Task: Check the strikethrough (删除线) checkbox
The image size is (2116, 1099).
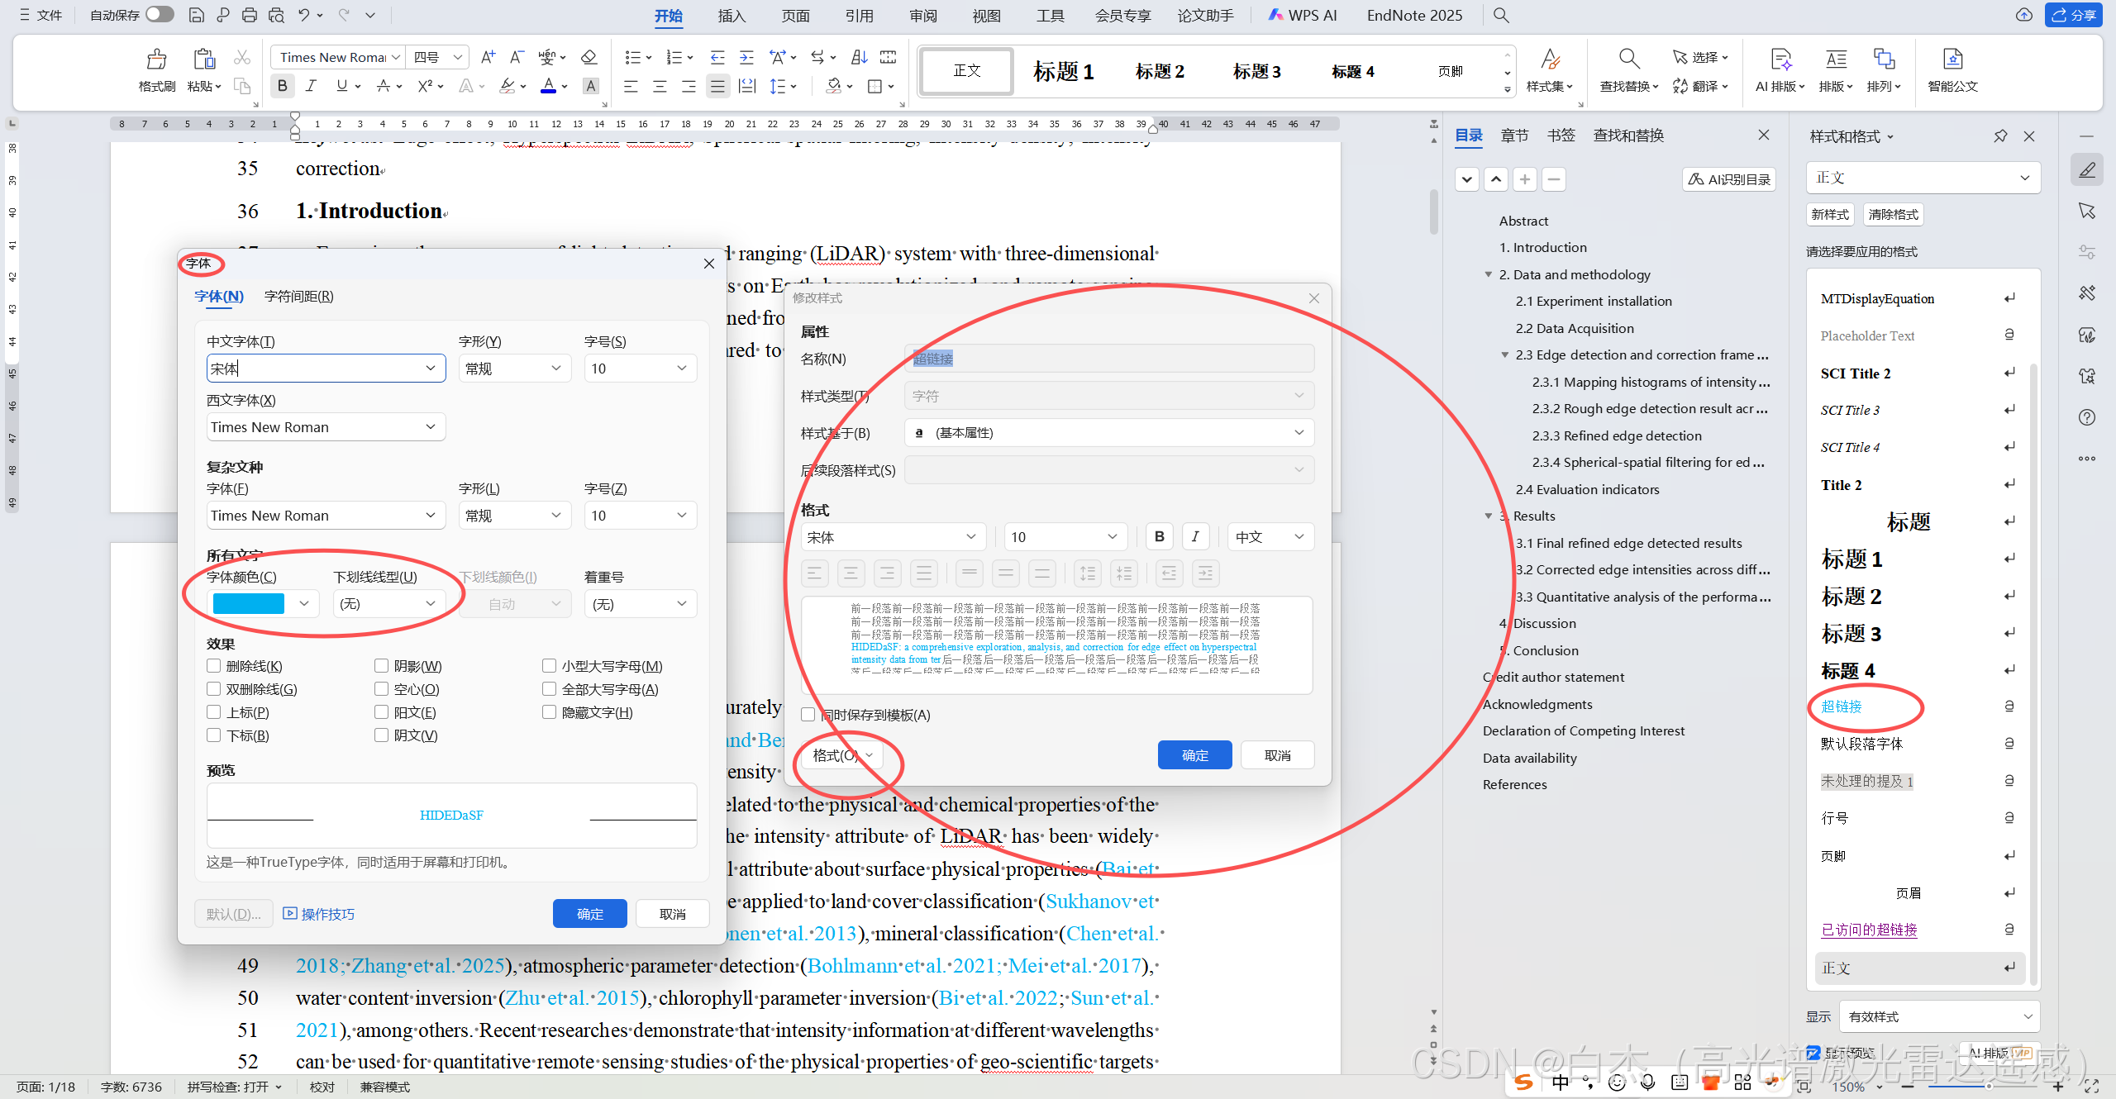Action: point(214,666)
